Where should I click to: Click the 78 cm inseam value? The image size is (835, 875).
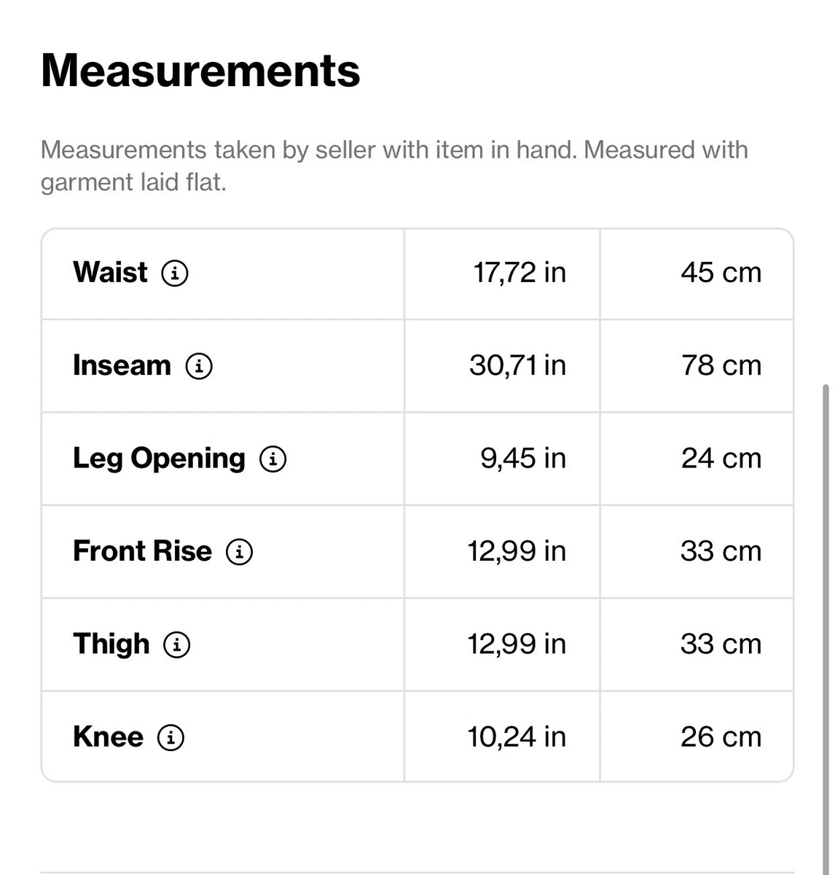coord(721,365)
